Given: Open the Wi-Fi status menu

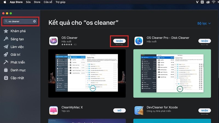Looking at the screenshot, I should (214, 2).
